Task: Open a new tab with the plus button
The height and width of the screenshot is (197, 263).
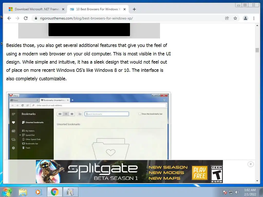Action: (x=134, y=9)
